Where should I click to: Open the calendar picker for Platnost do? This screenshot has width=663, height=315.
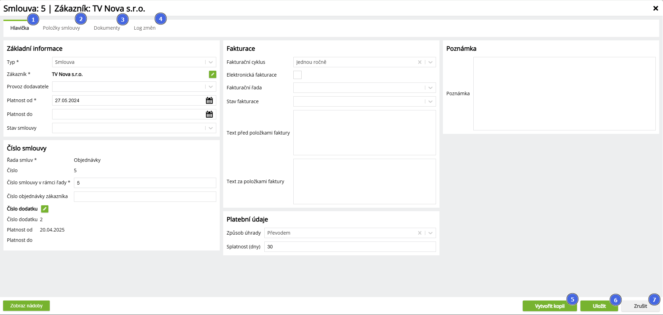coord(209,114)
